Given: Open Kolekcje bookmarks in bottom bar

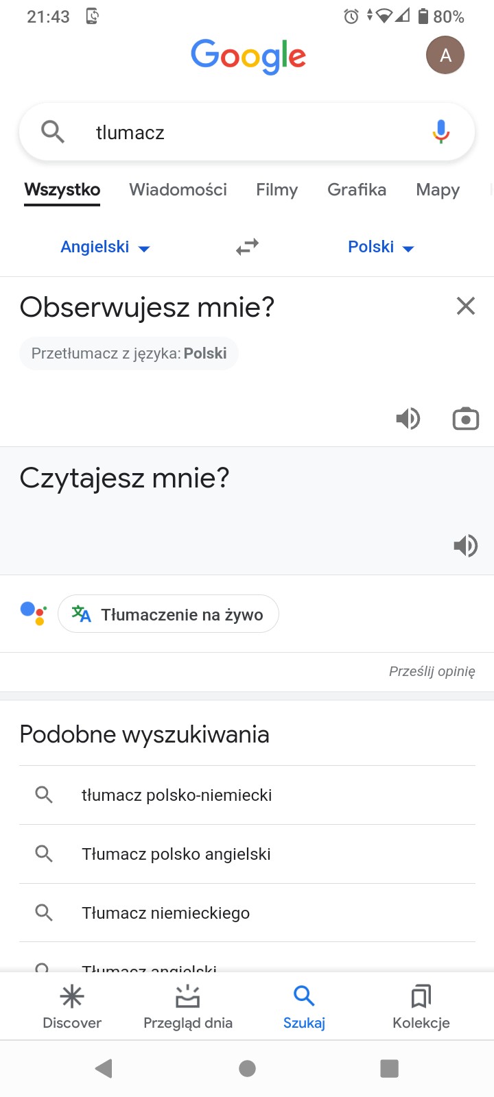Looking at the screenshot, I should pos(421,1006).
